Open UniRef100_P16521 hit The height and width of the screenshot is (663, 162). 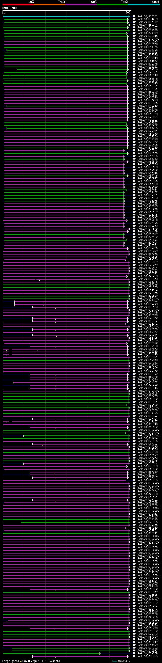[x=145, y=246]
